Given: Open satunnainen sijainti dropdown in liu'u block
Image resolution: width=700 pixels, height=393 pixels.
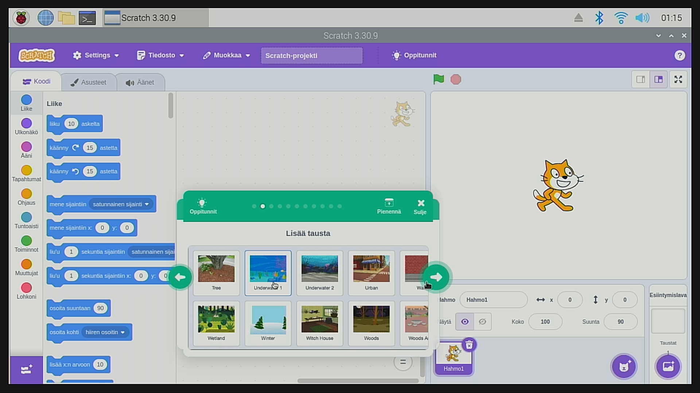Looking at the screenshot, I should point(152,252).
